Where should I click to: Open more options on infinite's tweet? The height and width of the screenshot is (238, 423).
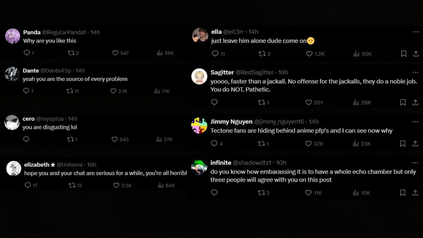415,163
